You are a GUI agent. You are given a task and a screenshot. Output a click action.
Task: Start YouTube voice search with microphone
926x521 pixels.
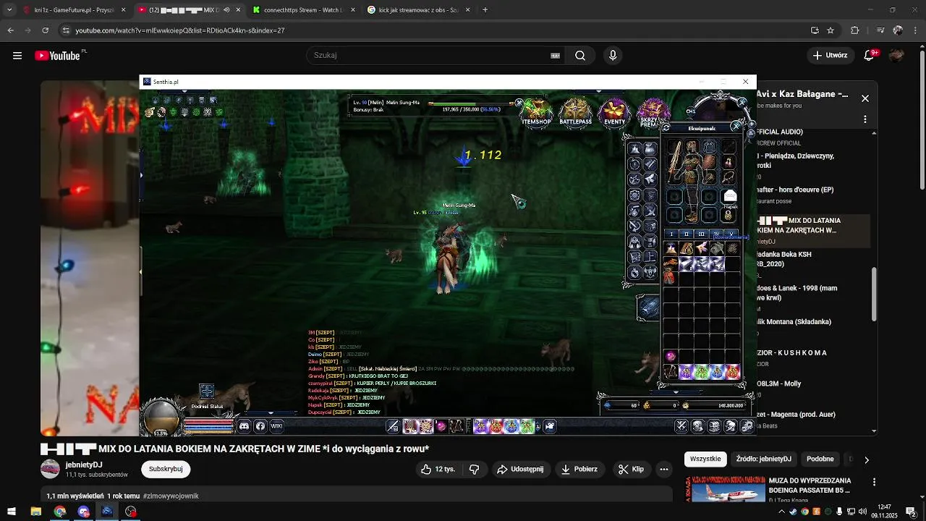coord(613,55)
